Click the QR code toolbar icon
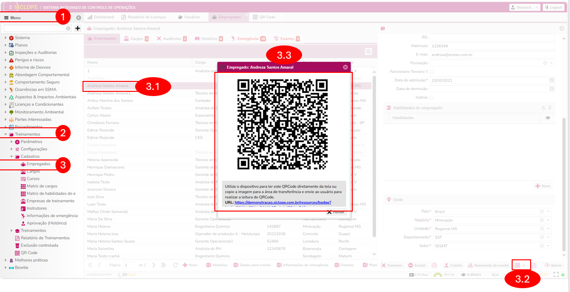The width and height of the screenshot is (570, 292). click(518, 265)
